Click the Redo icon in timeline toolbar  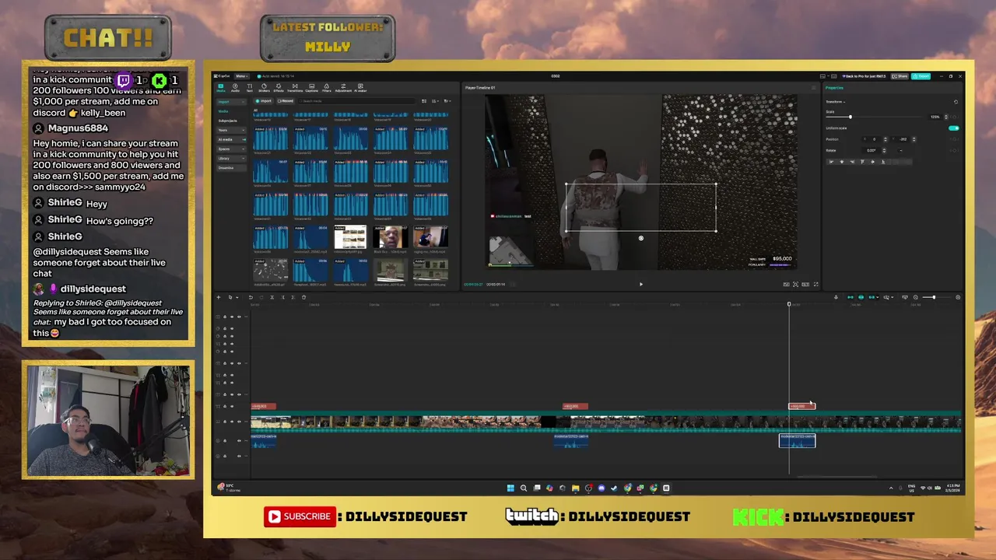point(261,297)
